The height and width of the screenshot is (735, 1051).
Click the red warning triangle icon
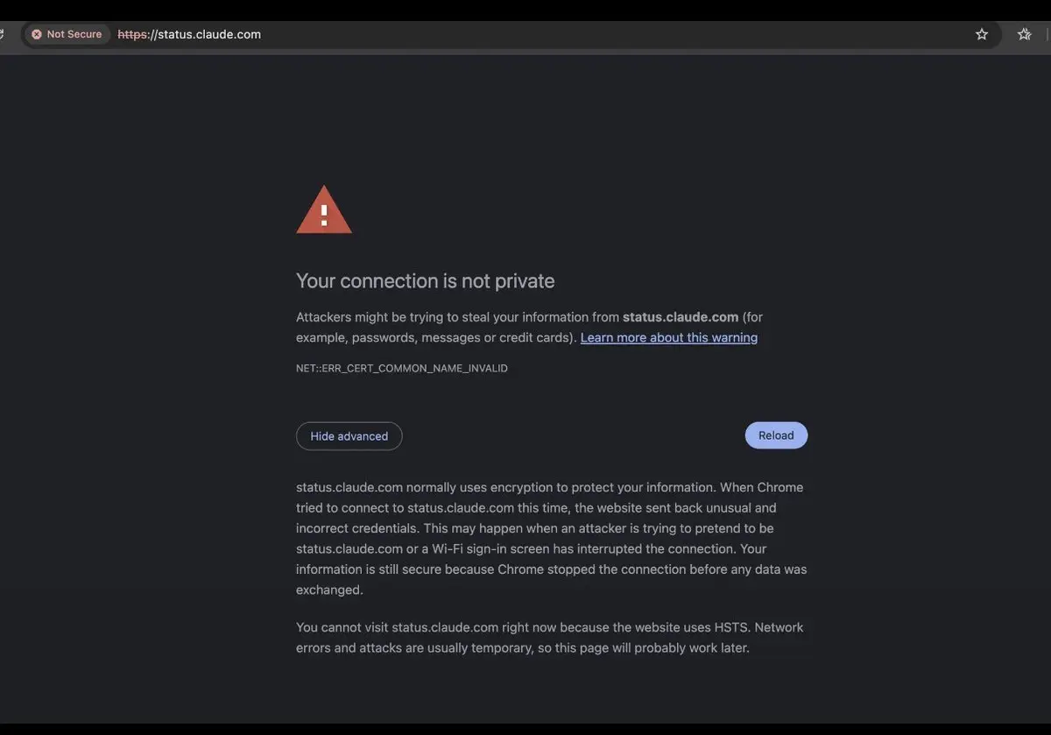(x=324, y=210)
